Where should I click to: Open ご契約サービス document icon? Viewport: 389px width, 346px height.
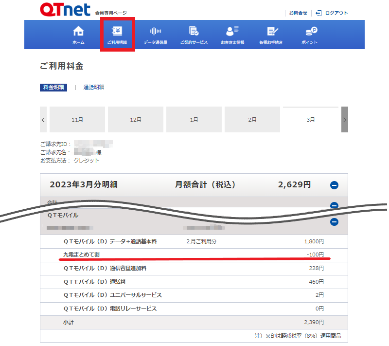pos(194,31)
